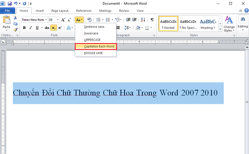Choose Capitalize Each Word option

[x=96, y=46]
